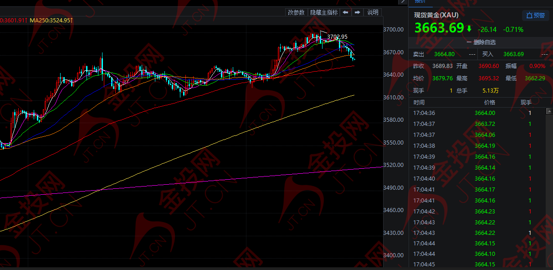Click the MA250:3524.95 indicator label

pyautogui.click(x=51, y=21)
